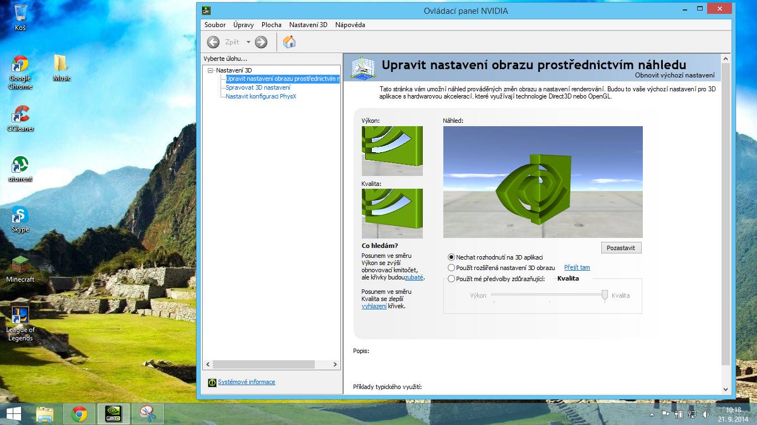
Task: Select the Music folder on desktop
Action: click(62, 68)
